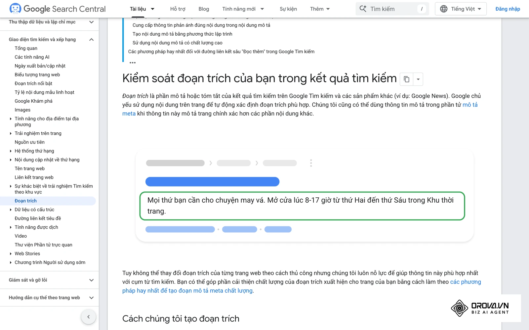529x330 pixels.
Task: Jump to Tạo nội dung mô tả bằng phương thức lập trình
Action: 182,34
